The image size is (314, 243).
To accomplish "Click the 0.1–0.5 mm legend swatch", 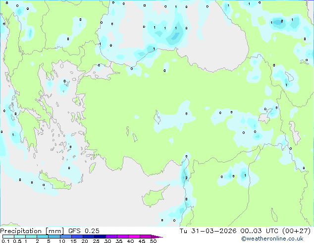I will click(x=8, y=237).
